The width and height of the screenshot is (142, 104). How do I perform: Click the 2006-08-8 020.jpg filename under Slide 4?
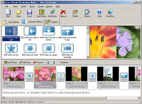pos(108,86)
